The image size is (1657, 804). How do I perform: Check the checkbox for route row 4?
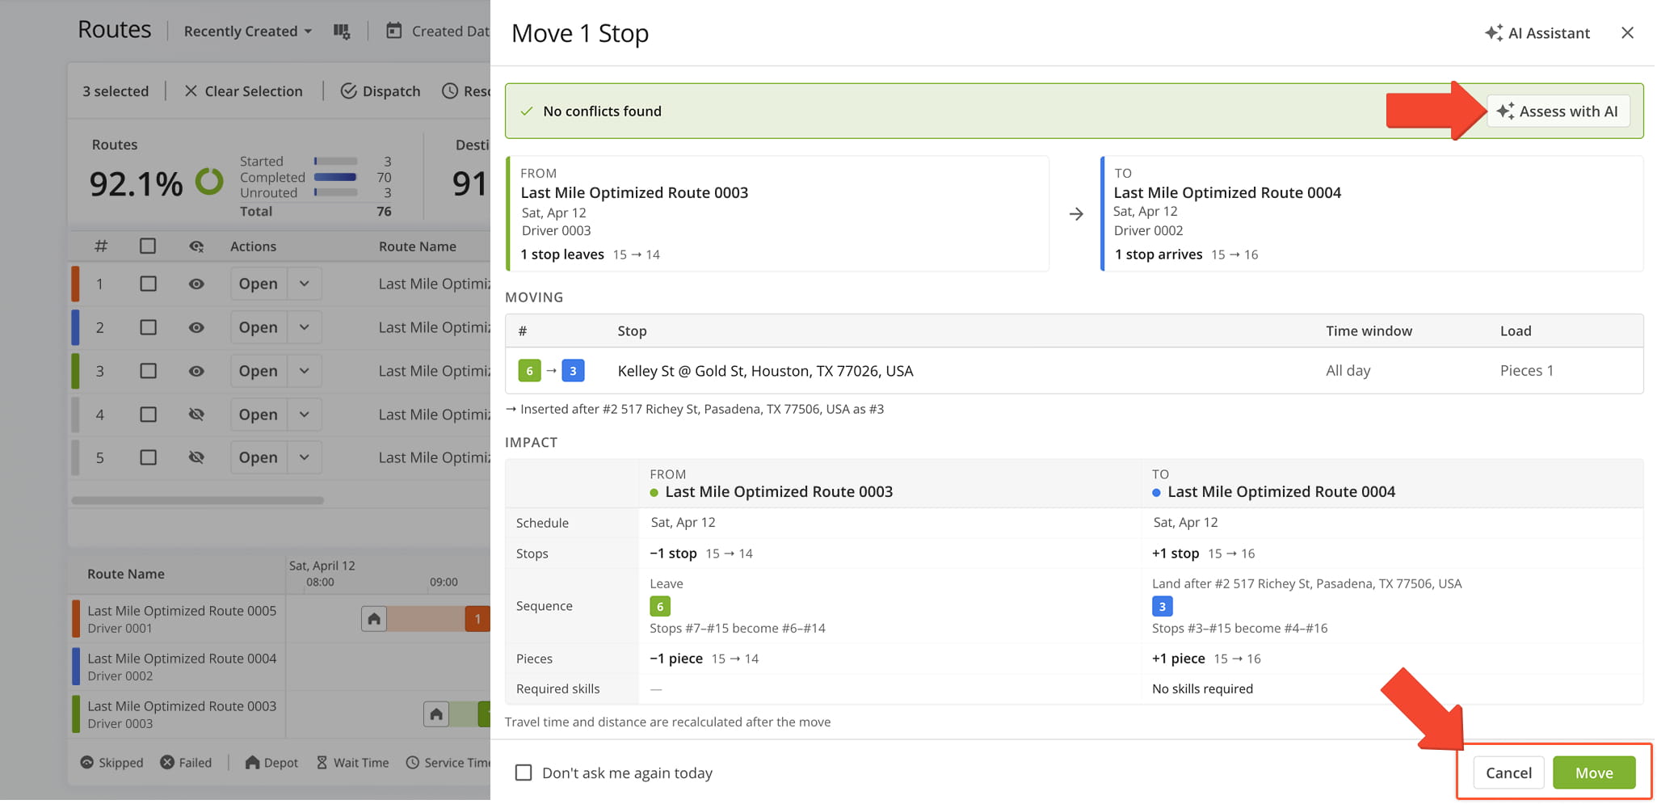tap(148, 415)
